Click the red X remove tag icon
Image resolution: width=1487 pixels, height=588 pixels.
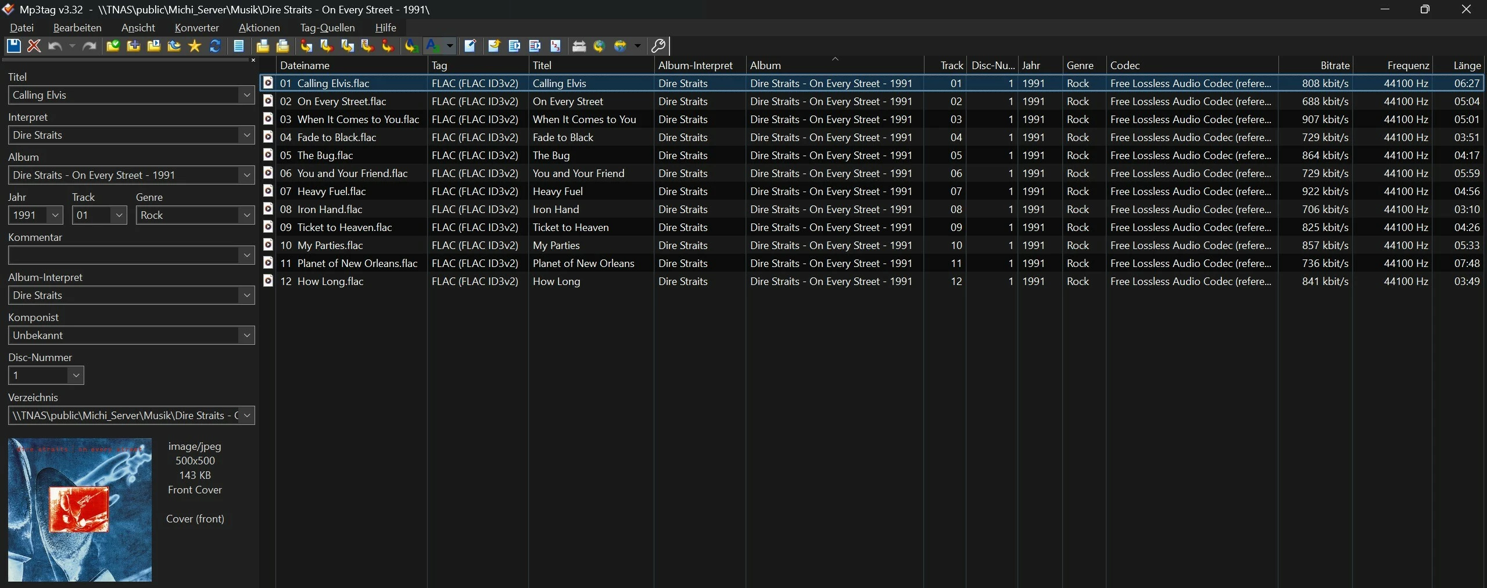[x=34, y=46]
